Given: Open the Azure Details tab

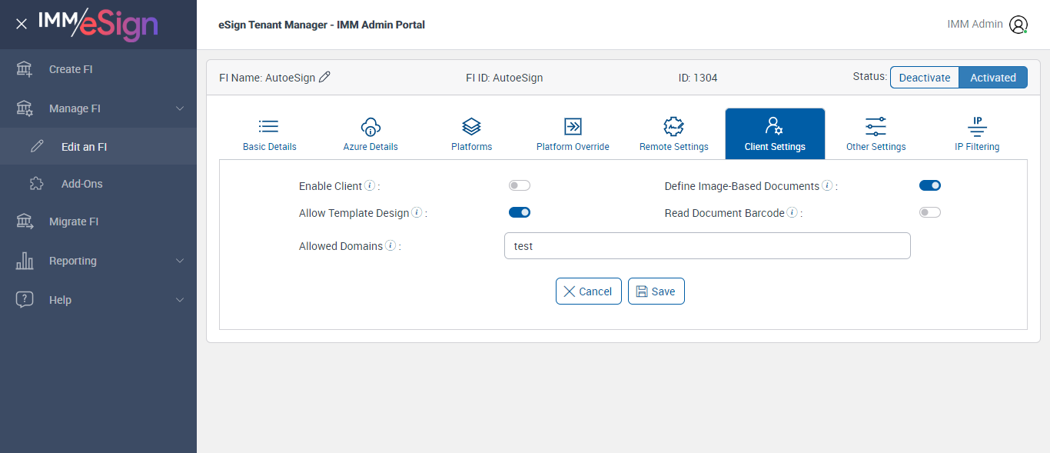Looking at the screenshot, I should [x=370, y=134].
